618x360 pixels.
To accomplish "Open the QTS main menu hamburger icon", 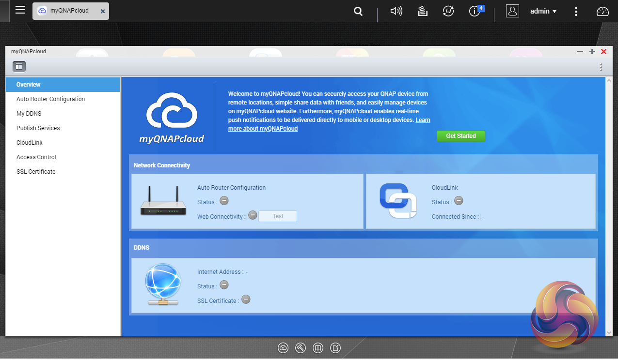I will tap(20, 10).
